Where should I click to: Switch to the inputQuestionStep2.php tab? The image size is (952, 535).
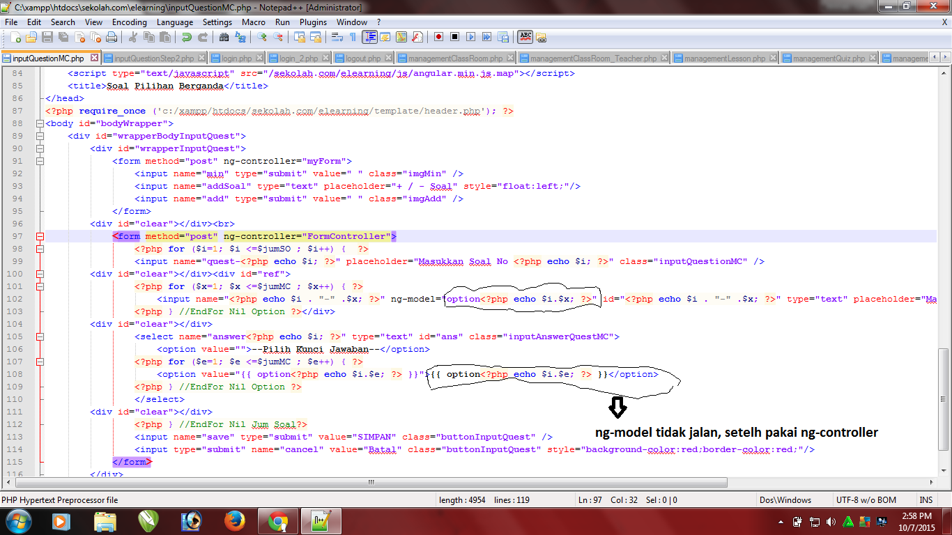click(154, 59)
